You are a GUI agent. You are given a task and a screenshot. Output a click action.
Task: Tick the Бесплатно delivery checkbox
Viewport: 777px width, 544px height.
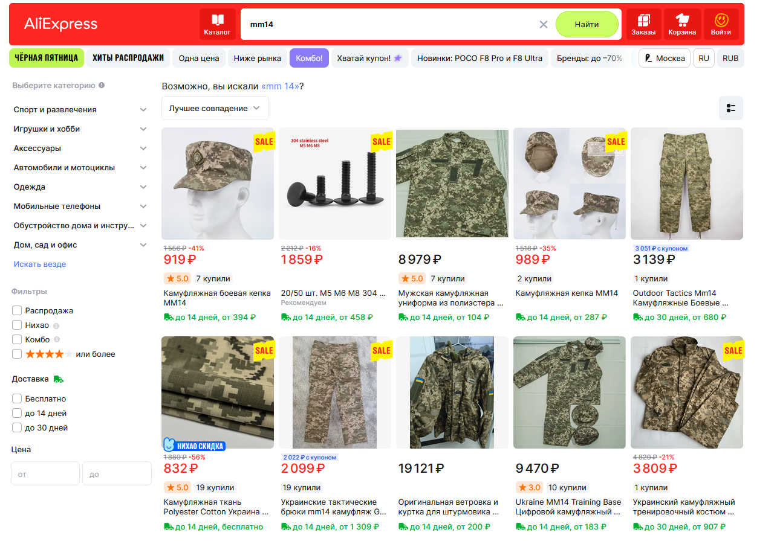click(x=17, y=398)
